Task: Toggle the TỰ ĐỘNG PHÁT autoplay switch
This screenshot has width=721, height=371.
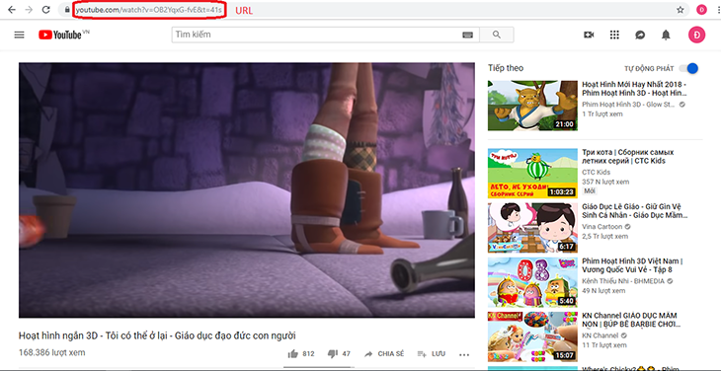Action: pyautogui.click(x=689, y=68)
